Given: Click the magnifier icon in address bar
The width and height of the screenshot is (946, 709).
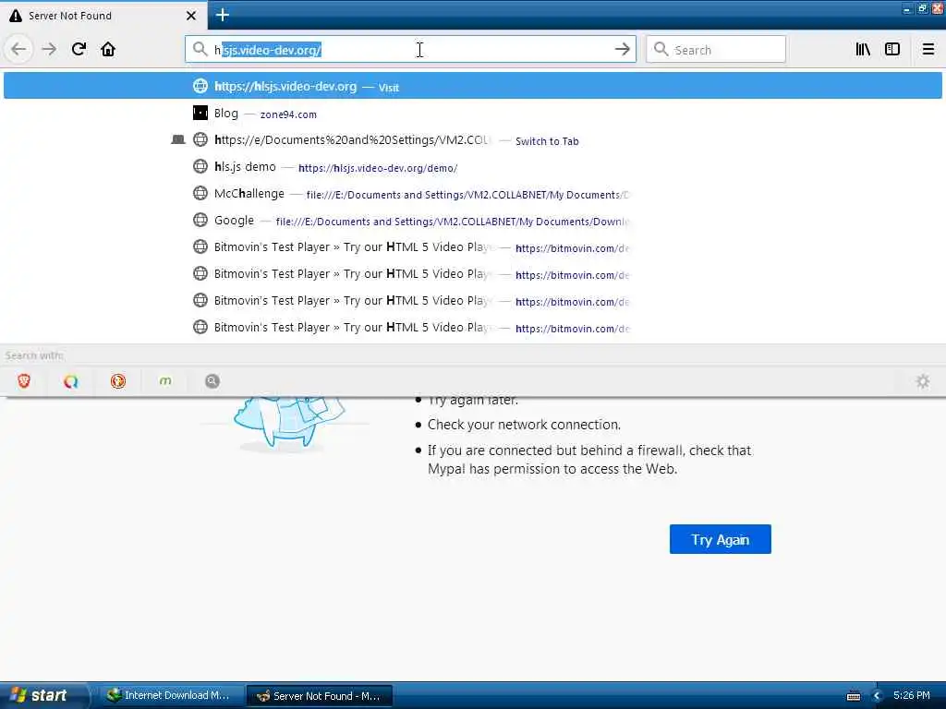Looking at the screenshot, I should tap(200, 50).
